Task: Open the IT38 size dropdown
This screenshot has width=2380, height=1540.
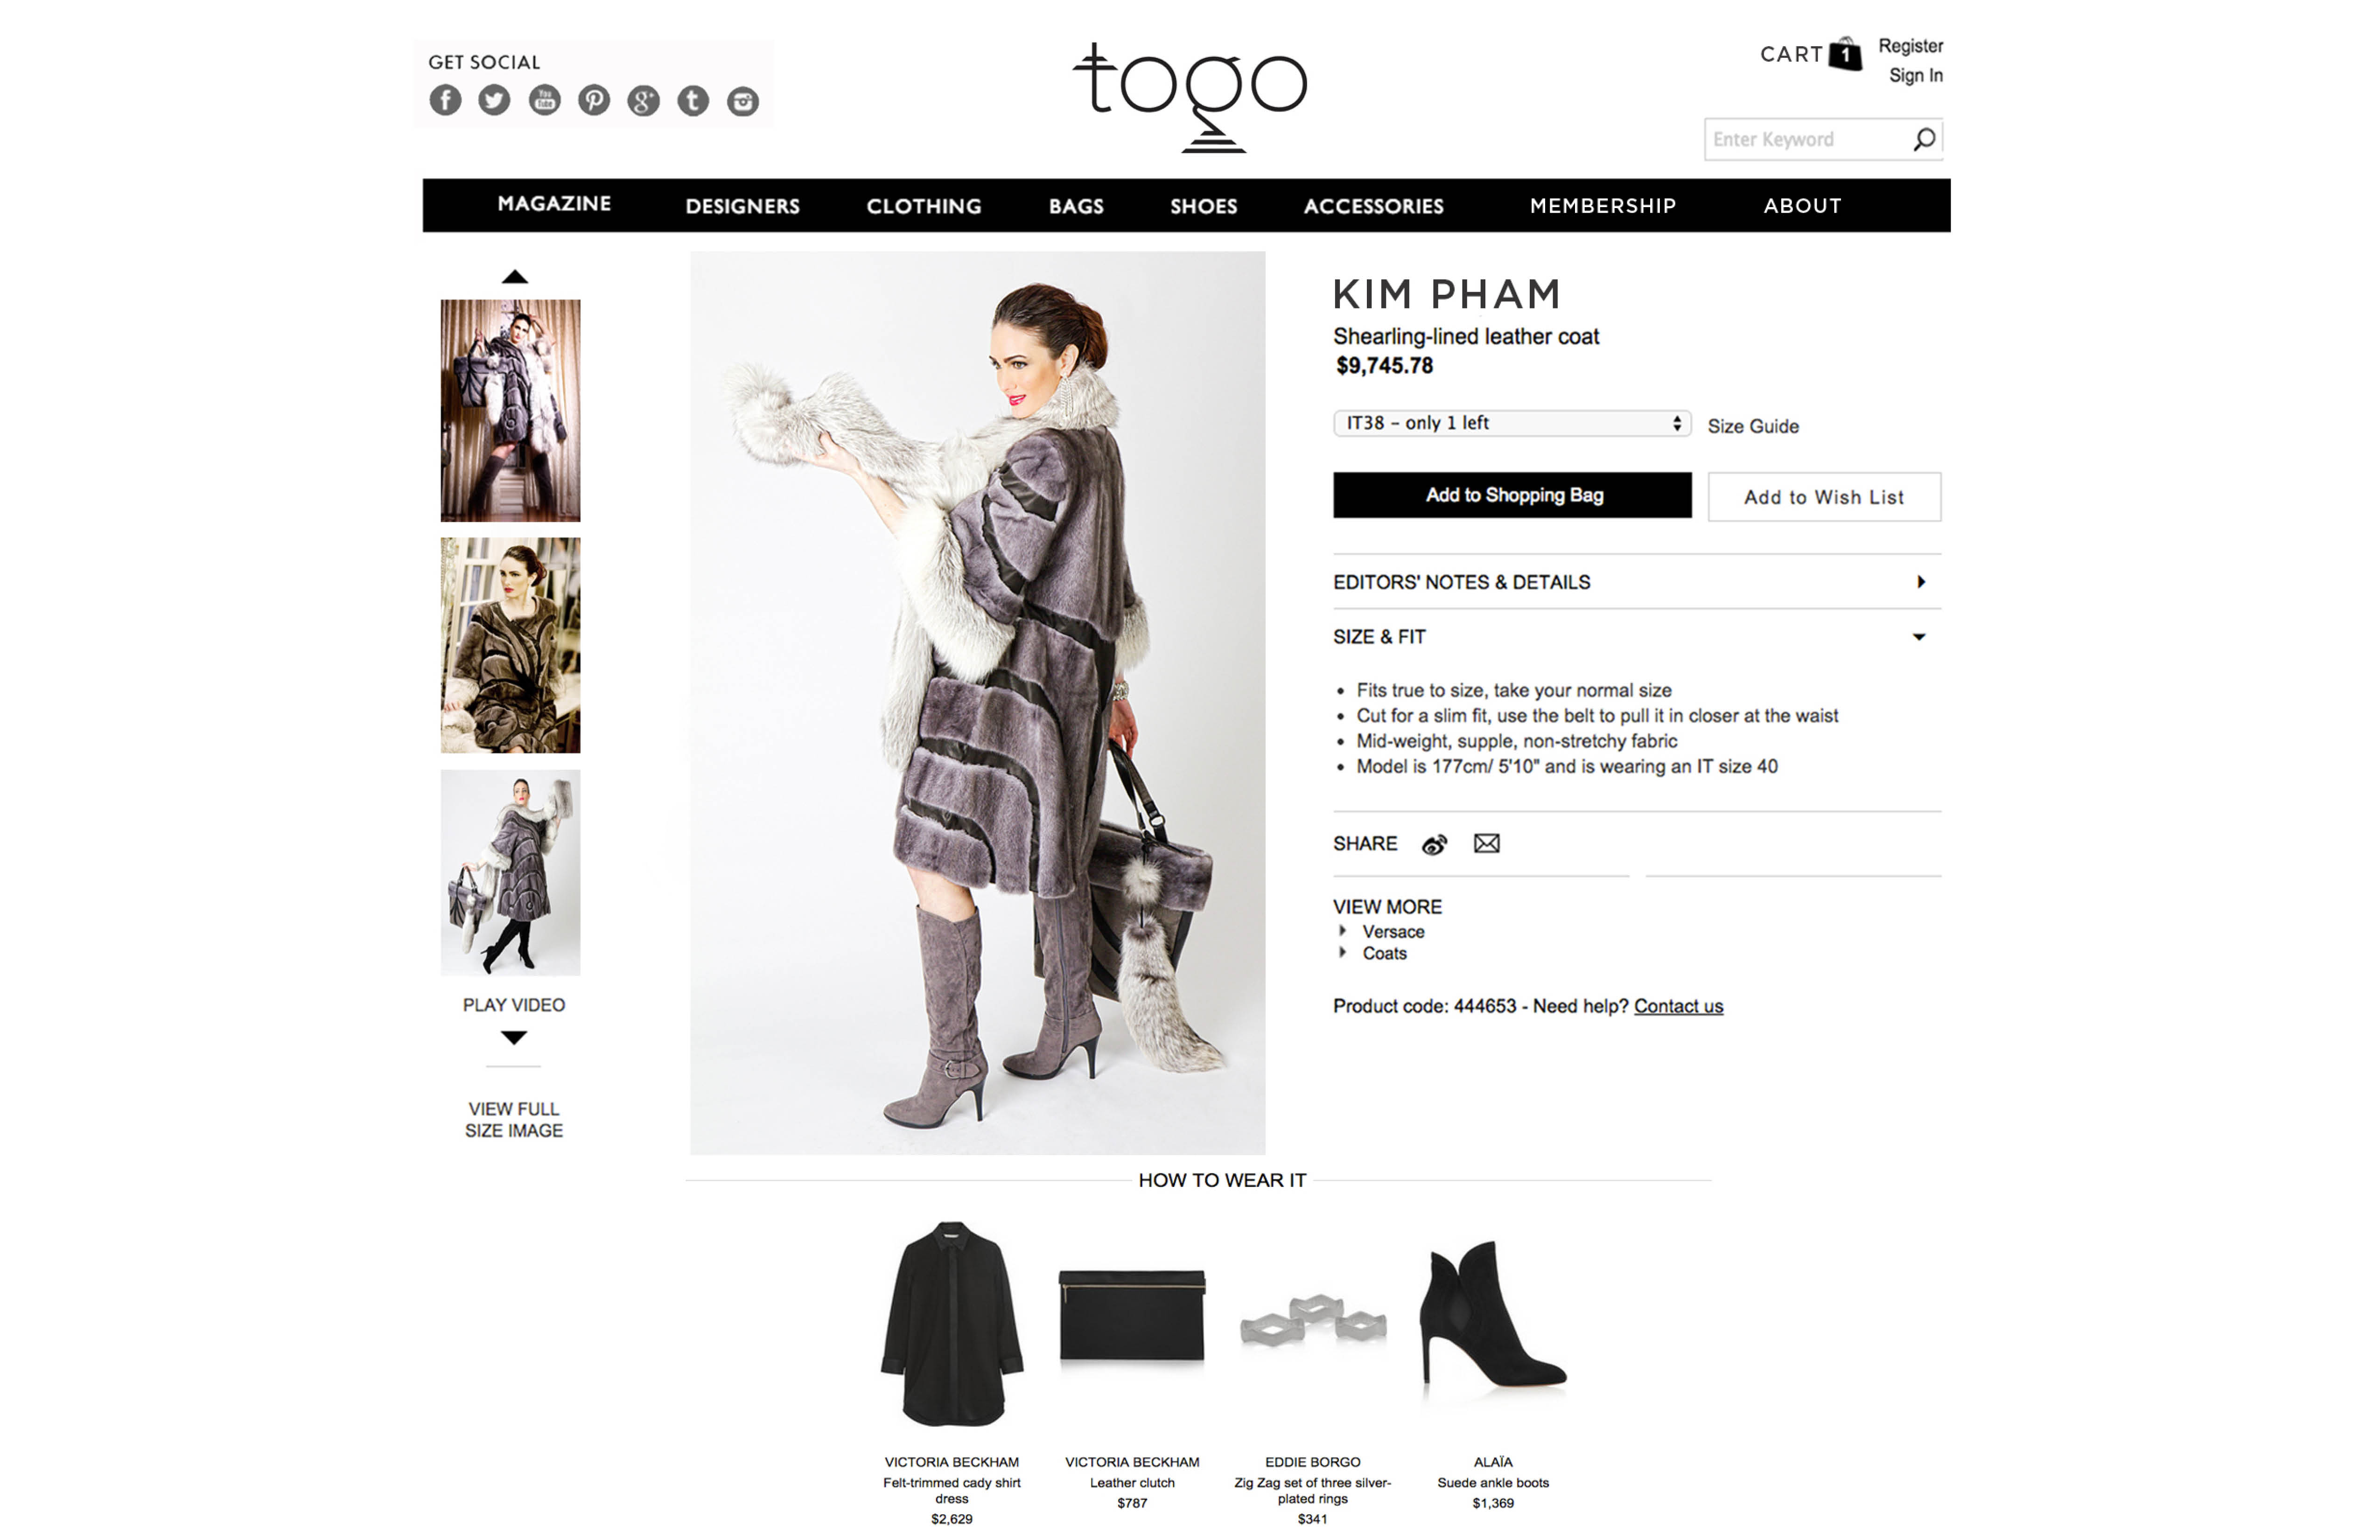Action: click(x=1512, y=423)
